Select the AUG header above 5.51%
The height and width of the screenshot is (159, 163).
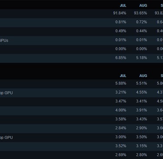pyautogui.click(x=143, y=76)
